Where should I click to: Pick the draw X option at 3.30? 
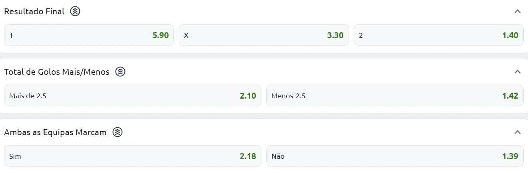coord(263,35)
